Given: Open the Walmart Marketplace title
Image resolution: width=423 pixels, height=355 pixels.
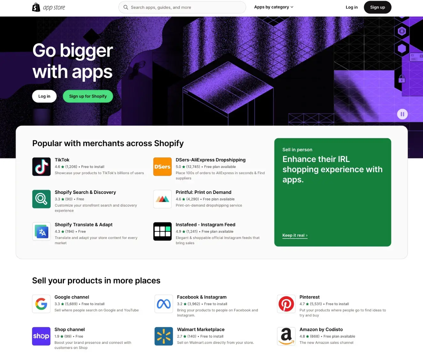Looking at the screenshot, I should pos(201,329).
